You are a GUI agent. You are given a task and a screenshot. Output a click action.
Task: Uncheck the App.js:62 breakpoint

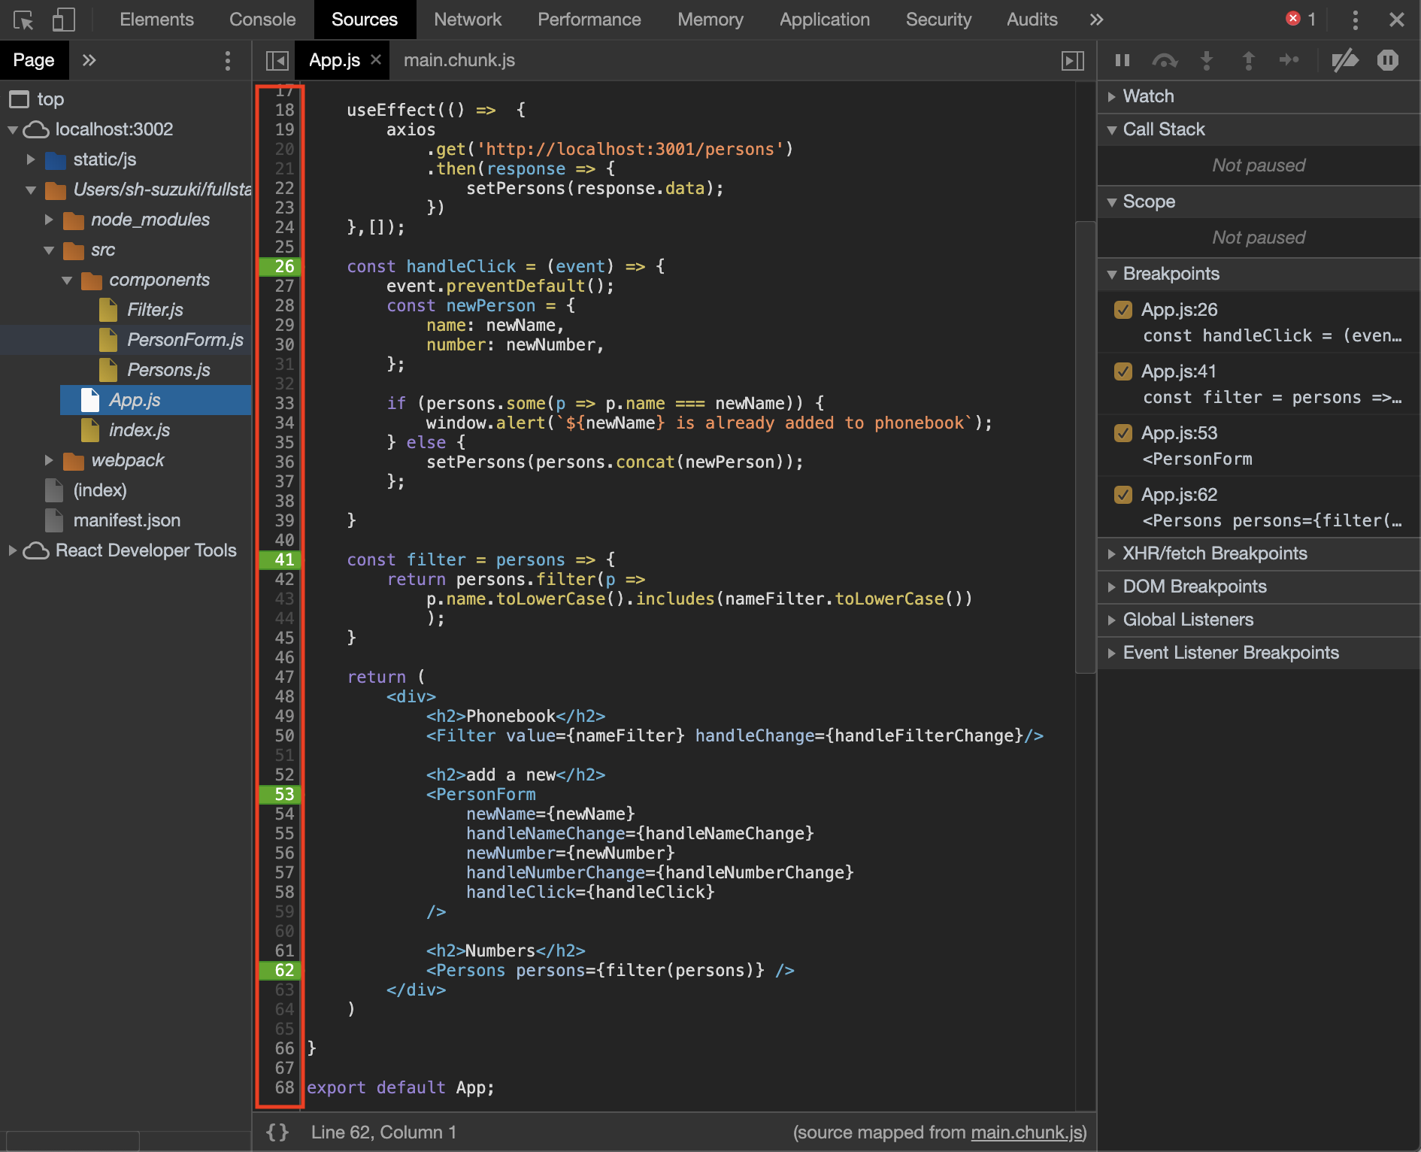(x=1123, y=495)
